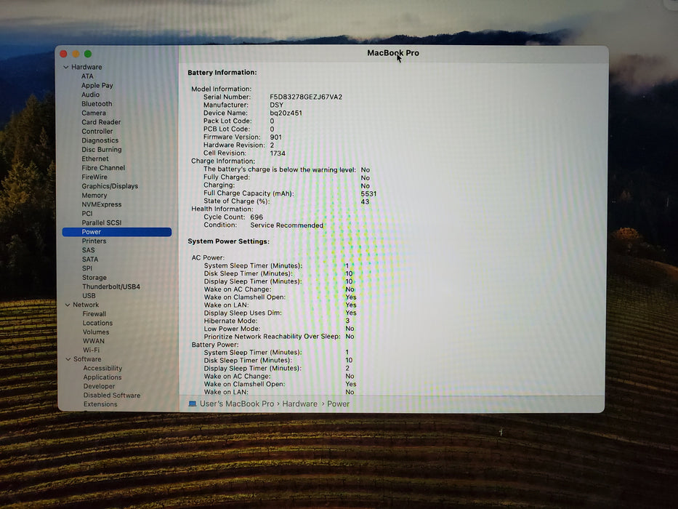Click the MacBook Pro window title
Viewport: 678px width, 509px height.
(393, 53)
